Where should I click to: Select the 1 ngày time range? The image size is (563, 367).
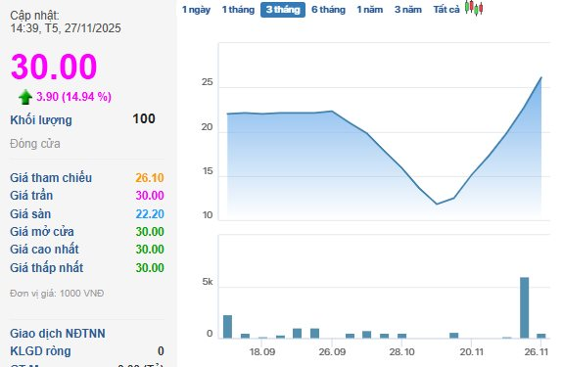pyautogui.click(x=196, y=10)
